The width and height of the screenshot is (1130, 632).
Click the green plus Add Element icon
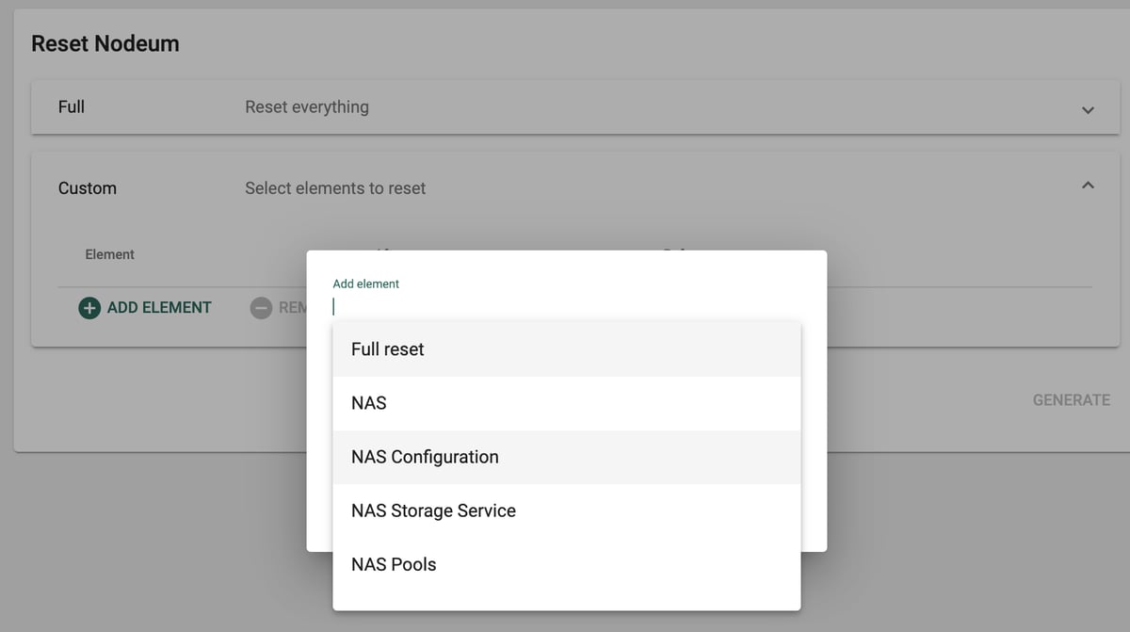[88, 307]
